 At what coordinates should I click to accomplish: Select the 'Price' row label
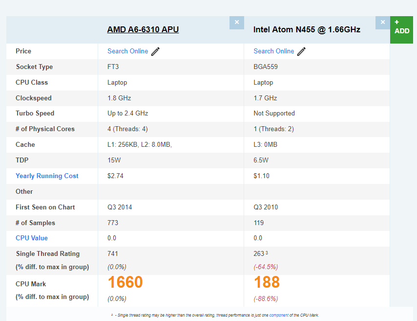click(x=23, y=51)
